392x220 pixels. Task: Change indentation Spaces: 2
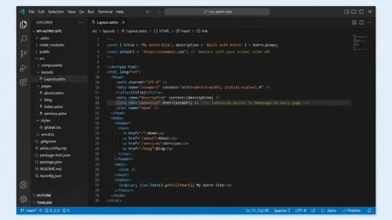pos(282,210)
